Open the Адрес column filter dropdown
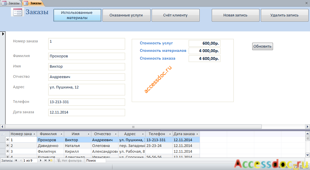310x170 pixels. coord(143,134)
